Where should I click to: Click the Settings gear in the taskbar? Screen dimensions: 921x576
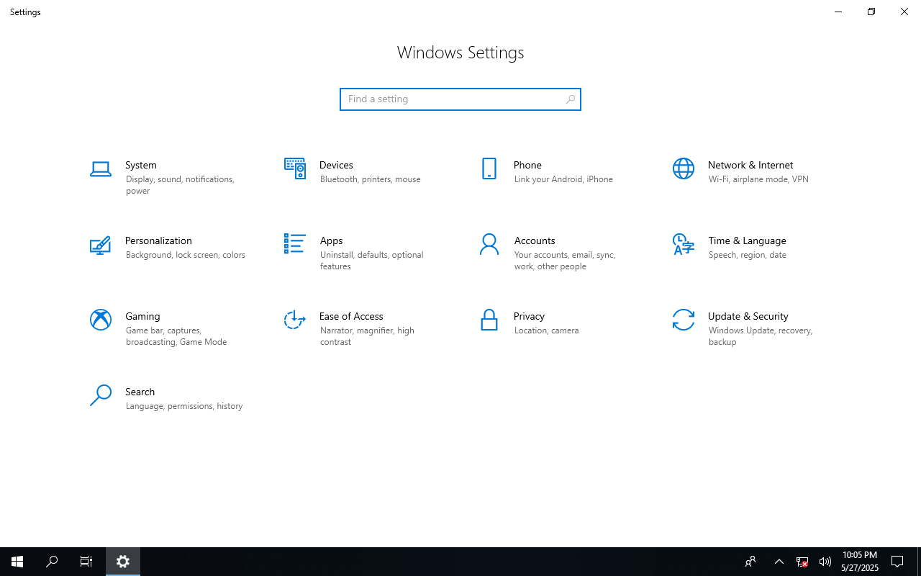point(123,562)
